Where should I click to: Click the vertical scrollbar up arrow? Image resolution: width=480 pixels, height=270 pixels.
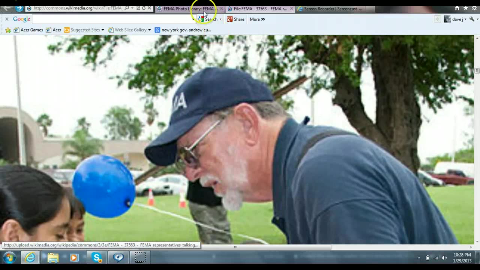tap(477, 38)
